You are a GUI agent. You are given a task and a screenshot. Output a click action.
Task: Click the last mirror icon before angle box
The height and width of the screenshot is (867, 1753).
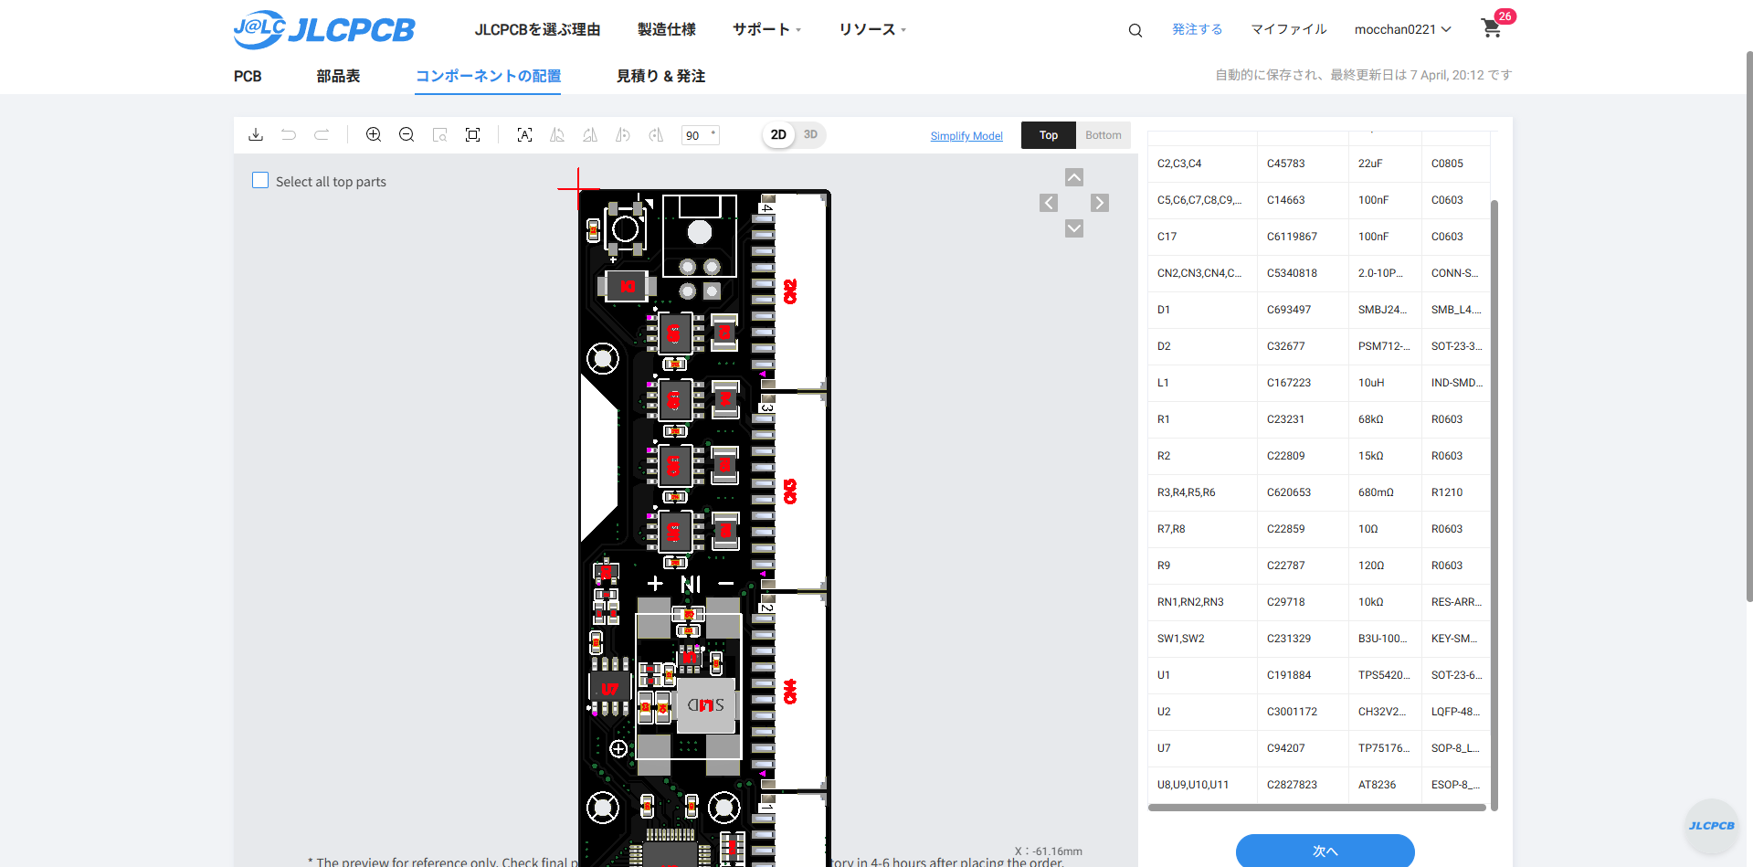pyautogui.click(x=656, y=134)
